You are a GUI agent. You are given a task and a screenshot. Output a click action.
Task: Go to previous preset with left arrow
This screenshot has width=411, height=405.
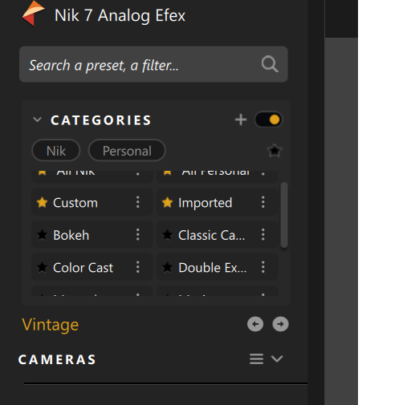255,324
